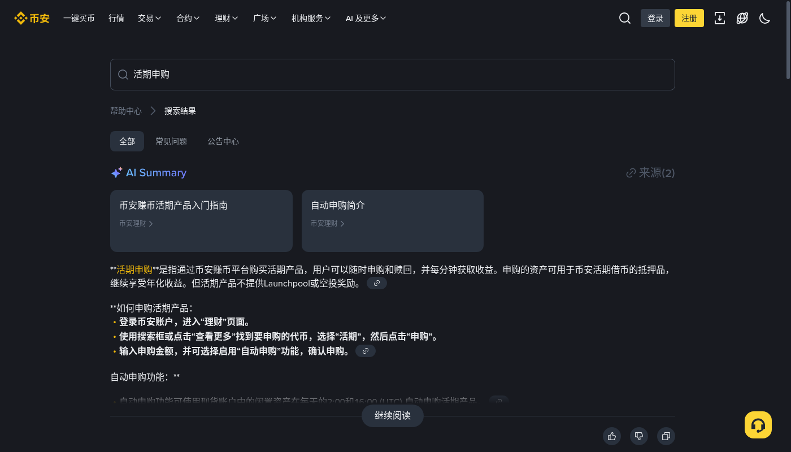Click 币安理财 under 币安赚币活期产品入门指南 card

[x=136, y=224]
